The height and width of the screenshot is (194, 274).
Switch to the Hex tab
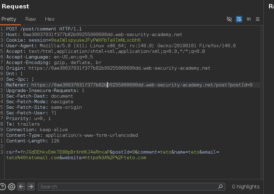click(x=50, y=19)
